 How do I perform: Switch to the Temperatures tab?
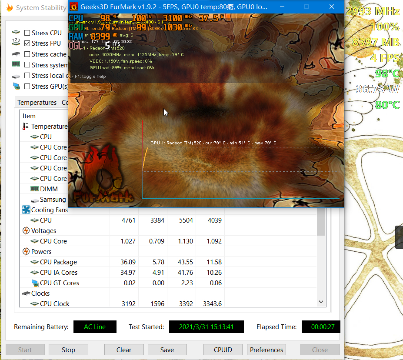[37, 103]
